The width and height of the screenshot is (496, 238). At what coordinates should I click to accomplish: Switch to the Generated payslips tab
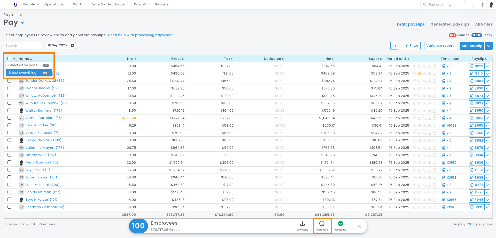[450, 24]
